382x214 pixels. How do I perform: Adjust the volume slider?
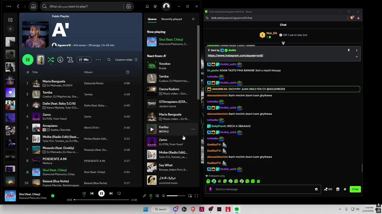pyautogui.click(x=176, y=196)
